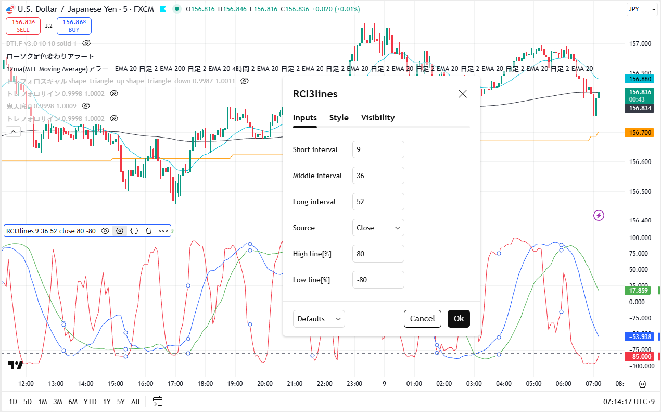Click the Cancel button

tap(422, 319)
